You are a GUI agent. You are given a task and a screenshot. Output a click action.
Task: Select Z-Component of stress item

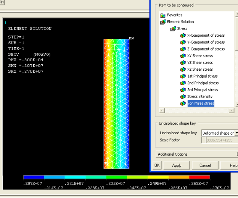pyautogui.click(x=206, y=49)
